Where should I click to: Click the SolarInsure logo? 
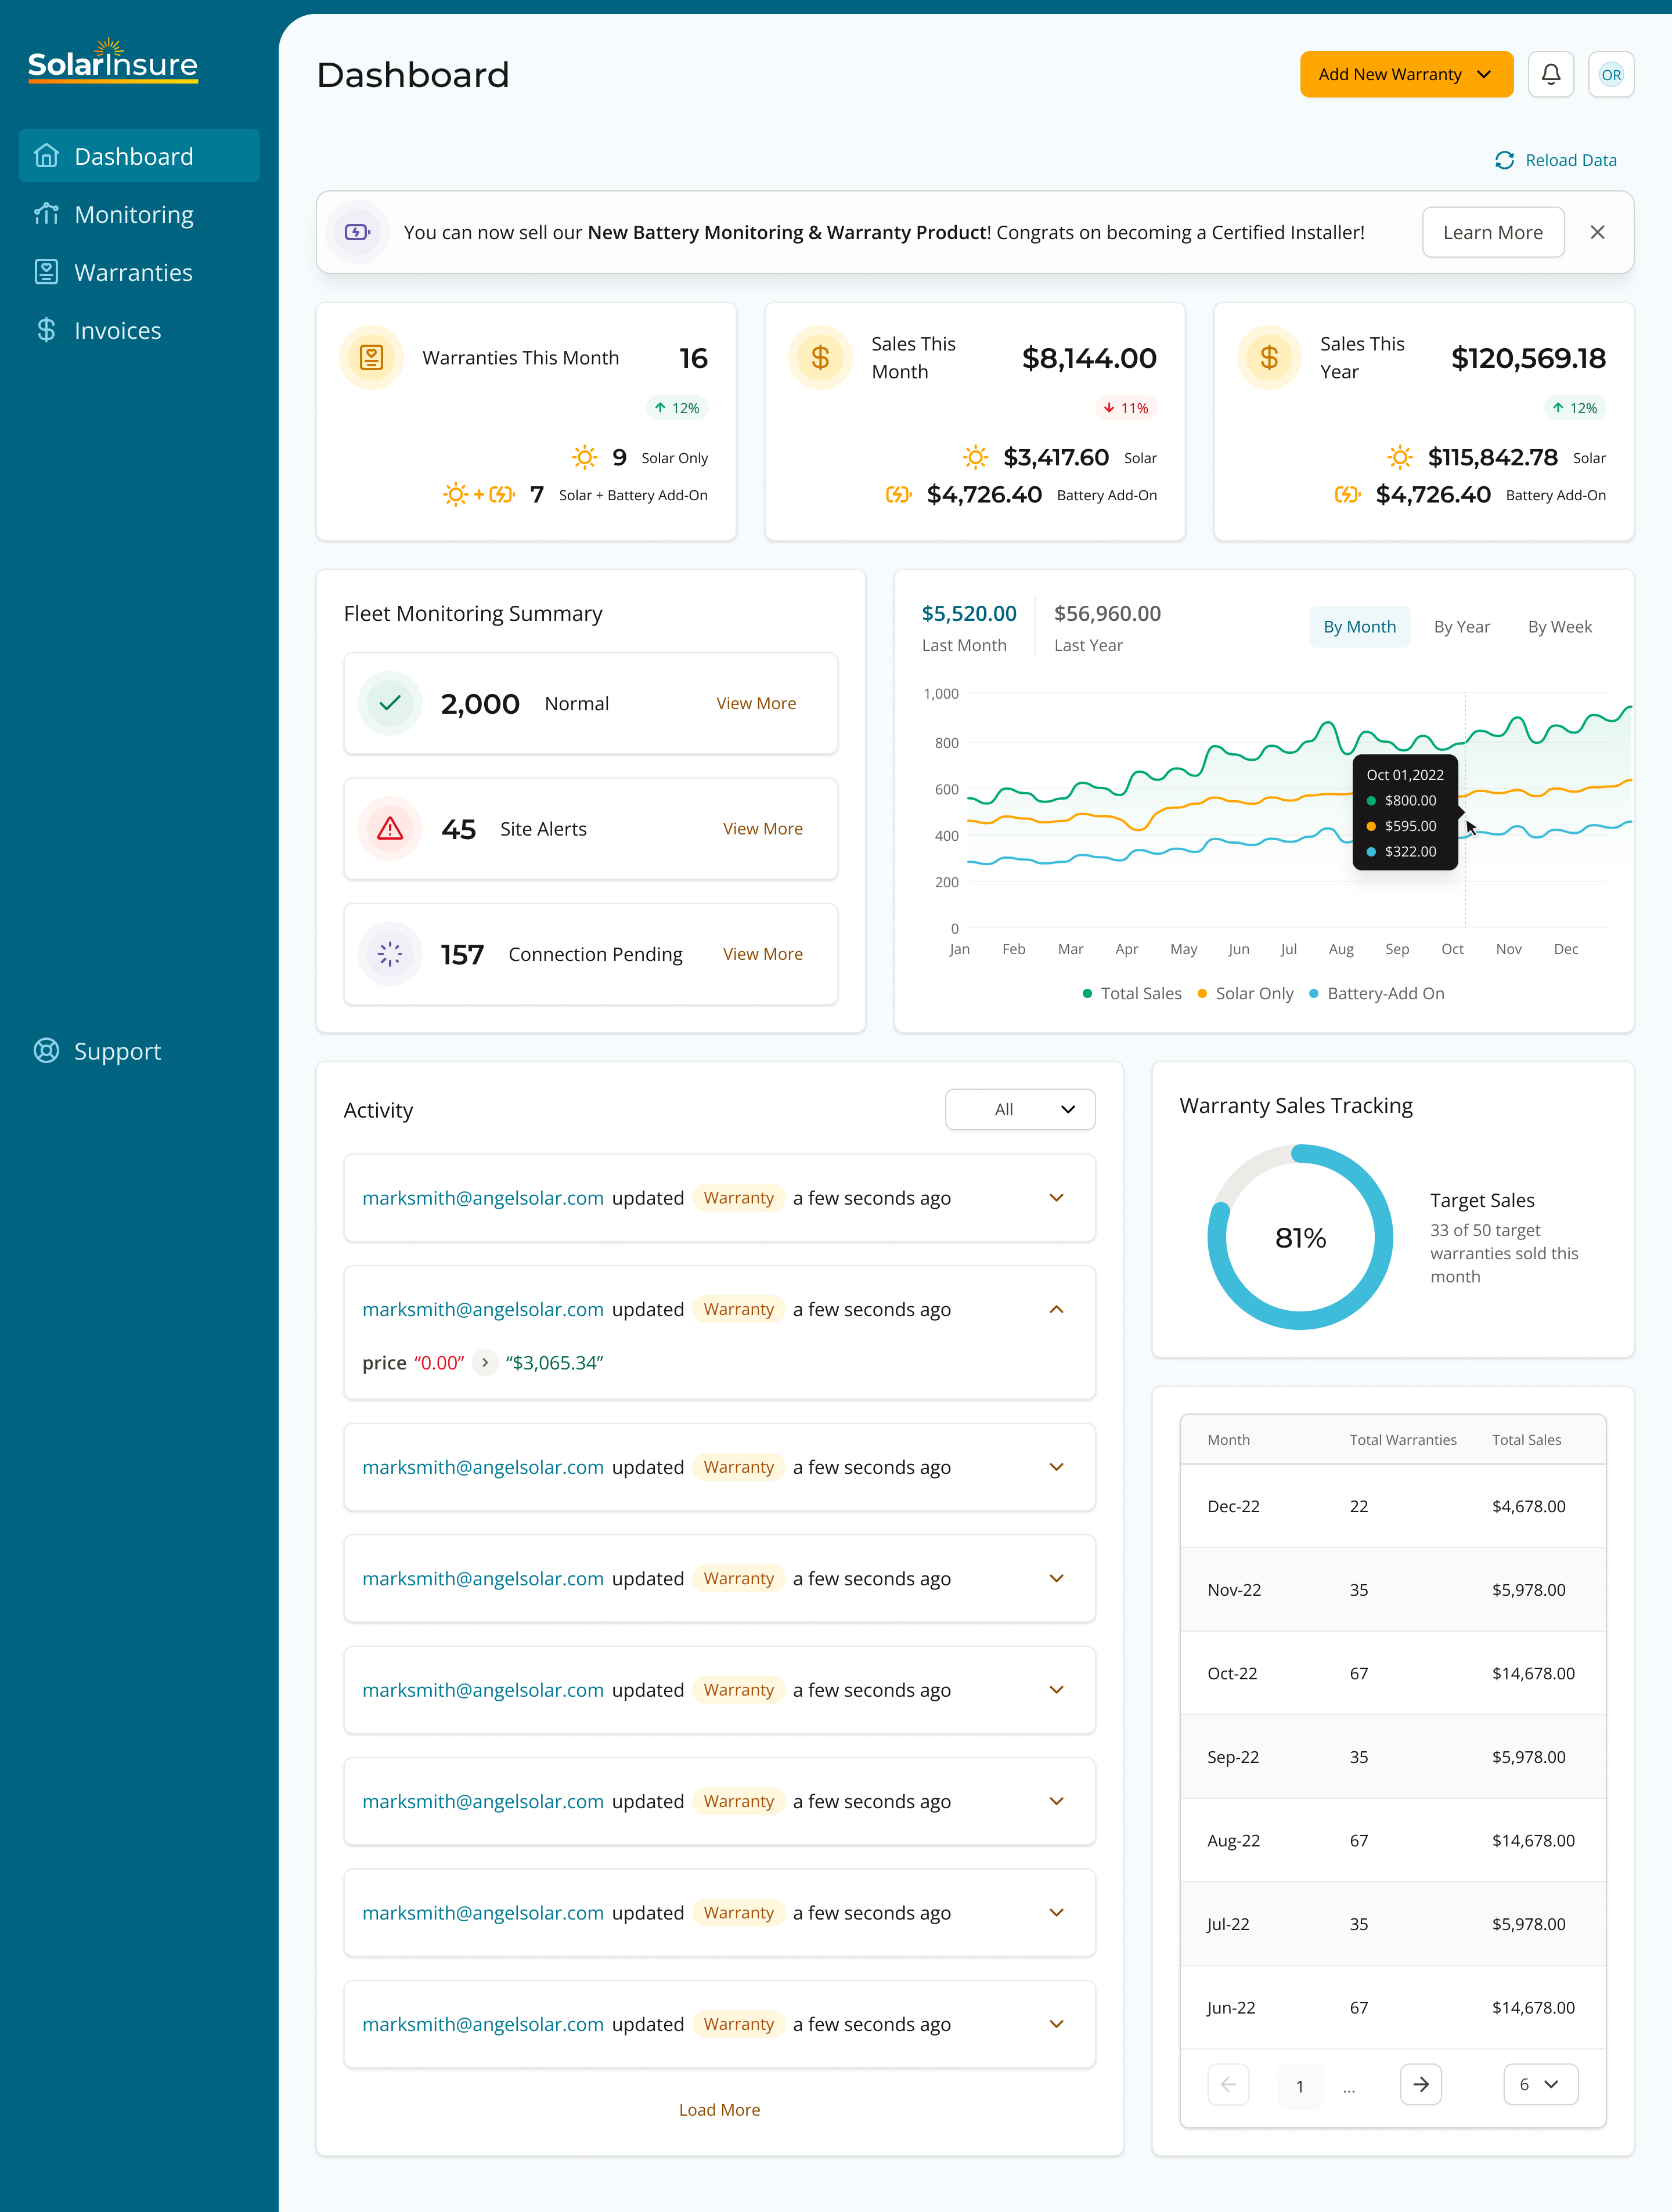112,62
